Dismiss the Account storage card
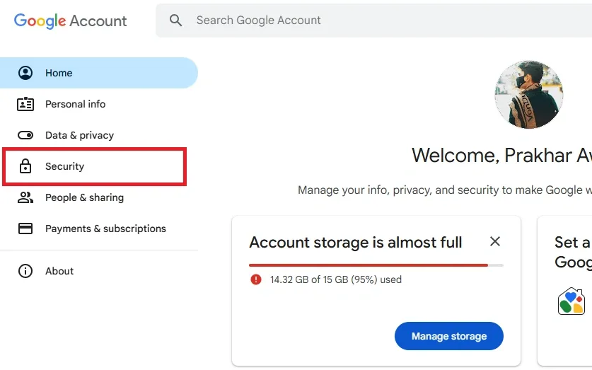592x370 pixels. (495, 241)
